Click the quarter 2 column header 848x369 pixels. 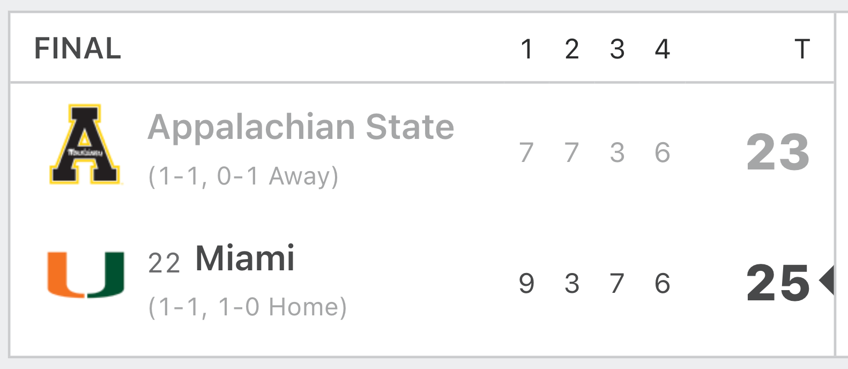click(x=572, y=49)
